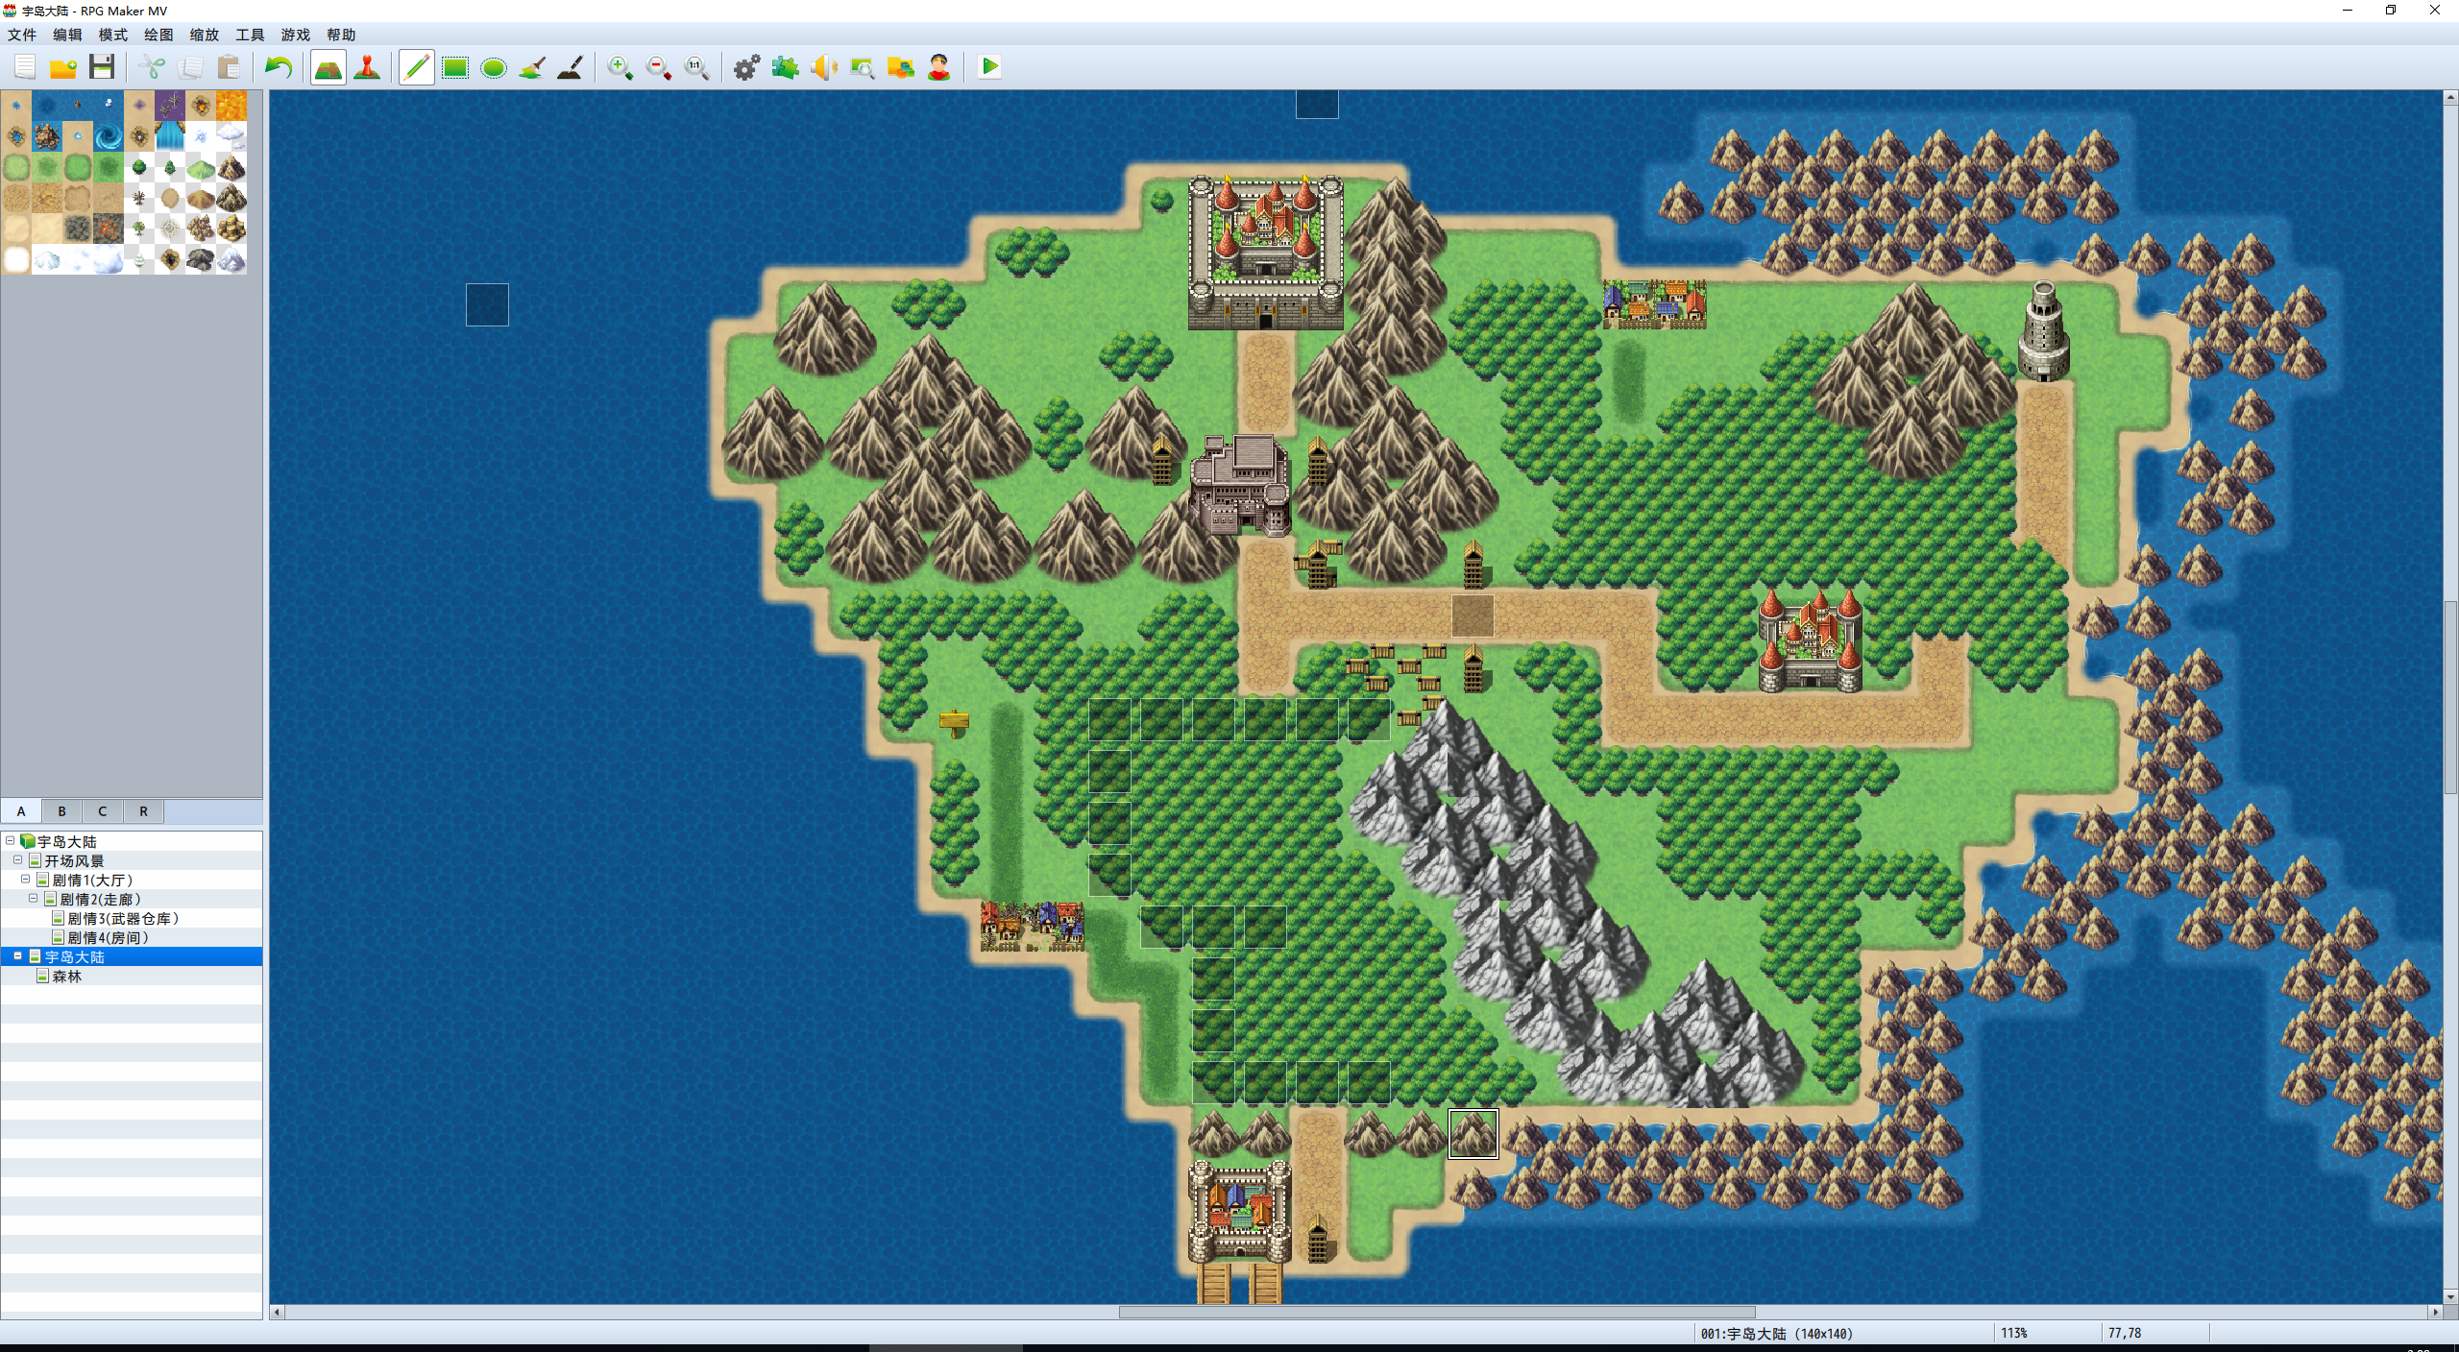2459x1352 pixels.
Task: Click the Zoom Out magnifier icon
Action: [659, 67]
